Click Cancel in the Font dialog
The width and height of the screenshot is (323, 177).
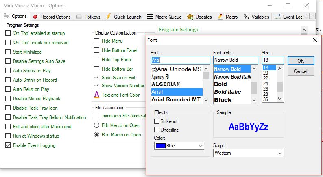(301, 71)
